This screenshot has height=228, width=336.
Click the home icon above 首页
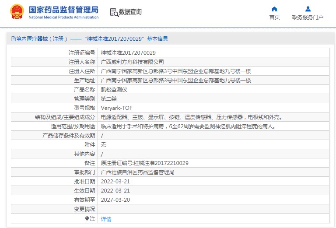click(x=274, y=9)
